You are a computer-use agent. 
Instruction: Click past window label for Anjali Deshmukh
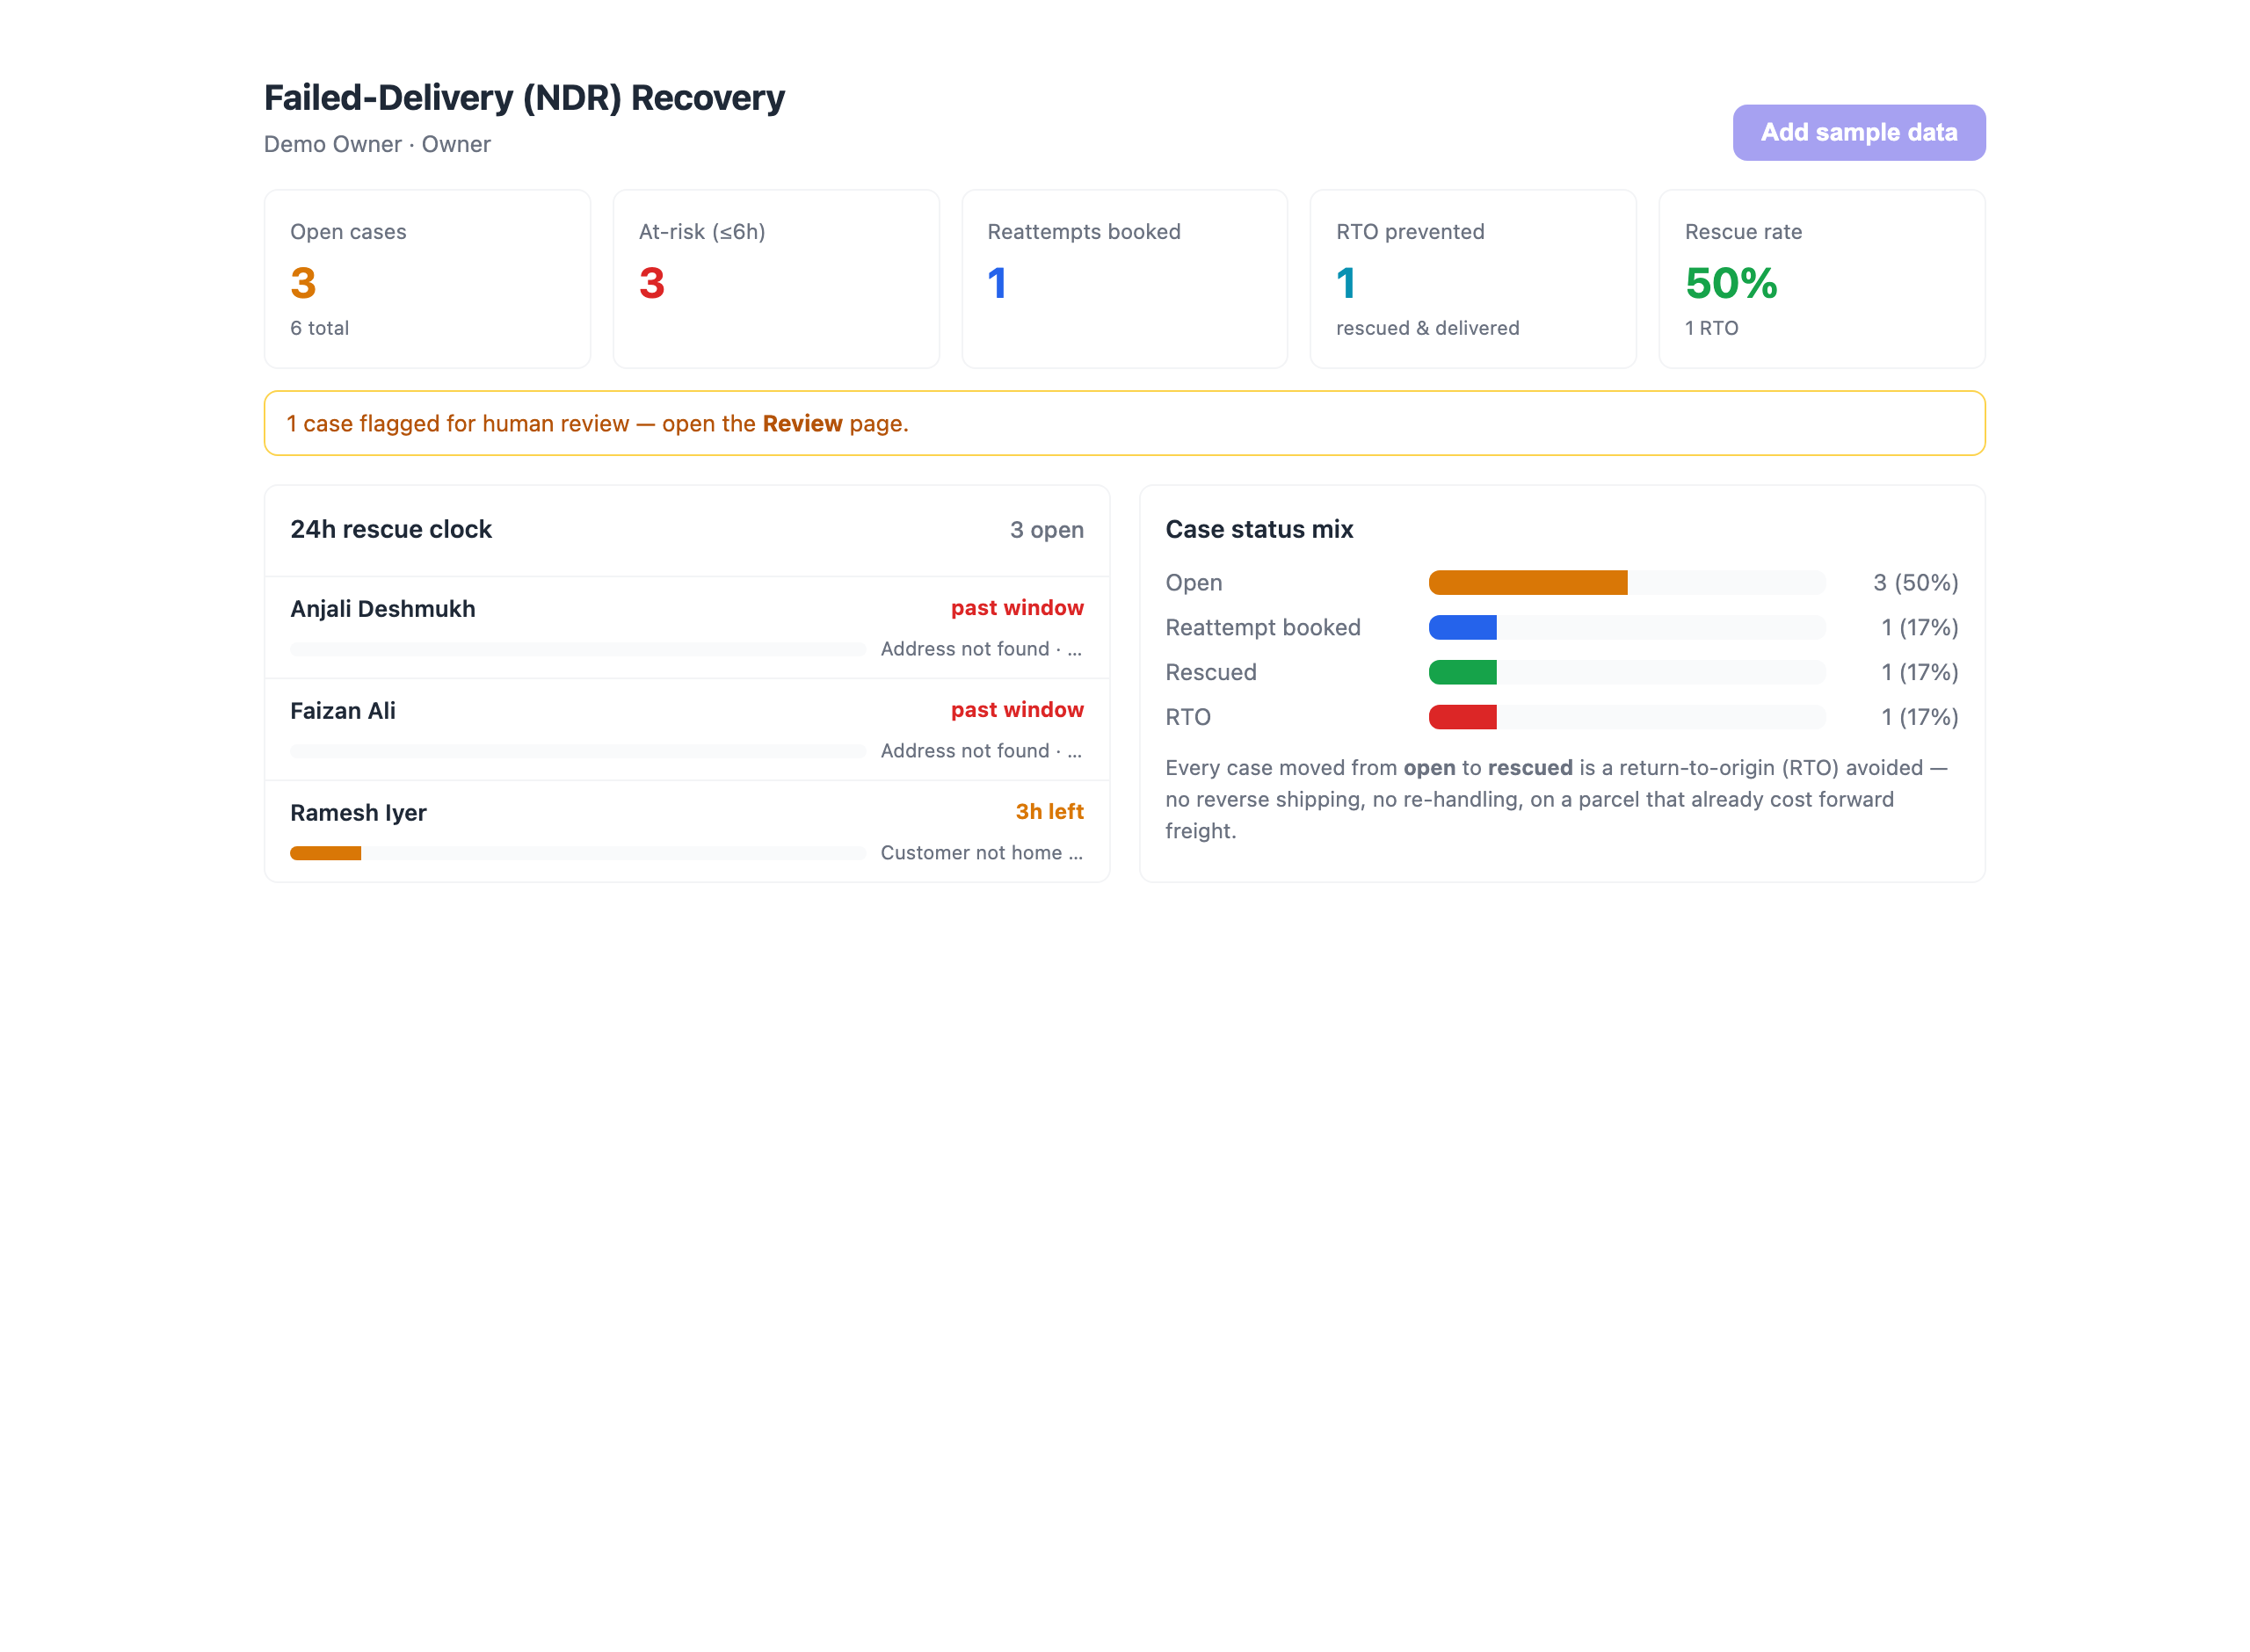point(1017,607)
